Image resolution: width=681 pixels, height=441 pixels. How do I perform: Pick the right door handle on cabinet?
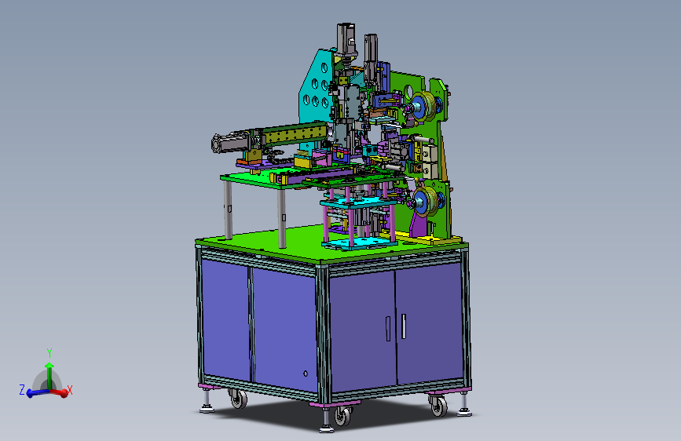pyautogui.click(x=404, y=326)
